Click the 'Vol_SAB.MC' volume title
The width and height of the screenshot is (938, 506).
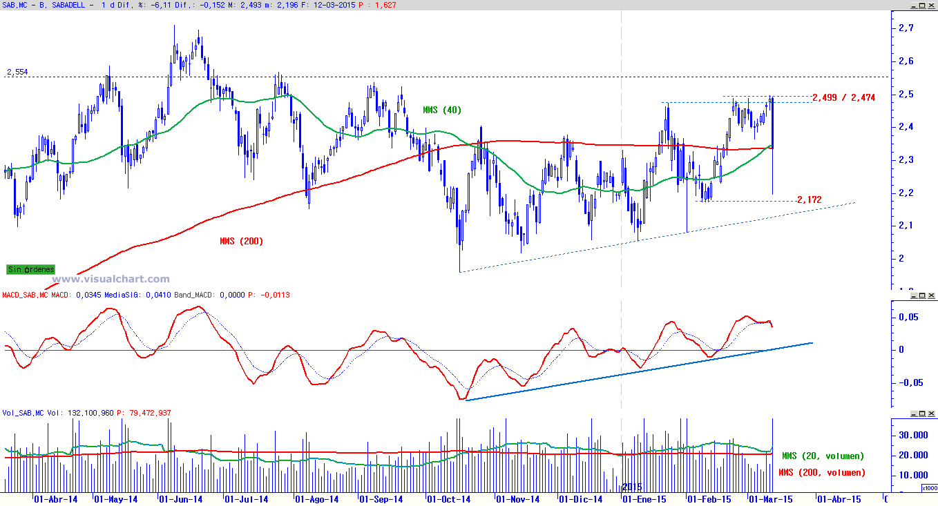click(23, 413)
